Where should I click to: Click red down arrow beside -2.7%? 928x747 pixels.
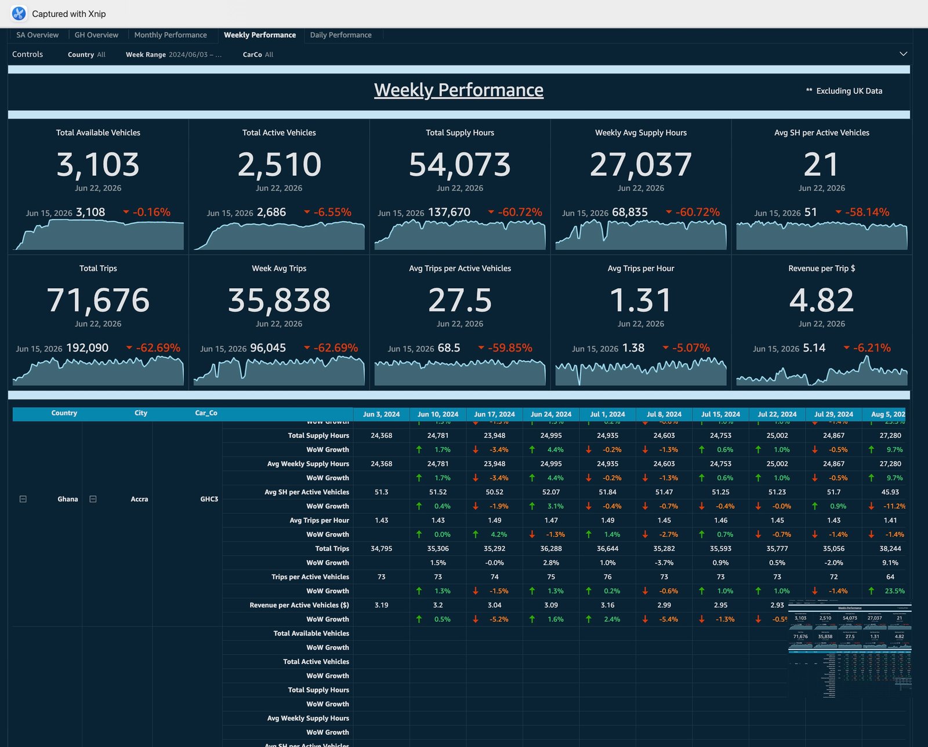[645, 534]
